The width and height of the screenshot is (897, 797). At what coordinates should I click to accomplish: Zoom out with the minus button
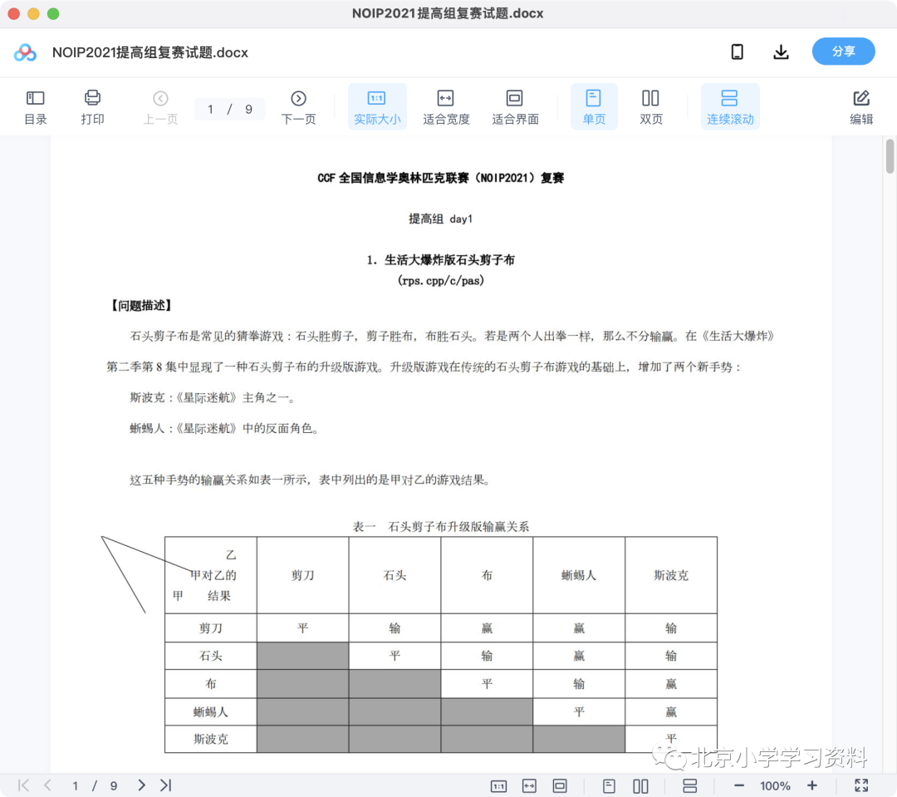coord(739,786)
